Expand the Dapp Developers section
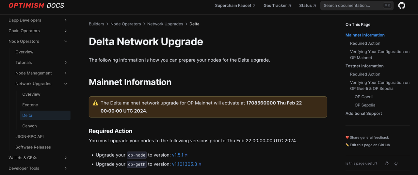This screenshot has width=418, height=175. (x=66, y=20)
